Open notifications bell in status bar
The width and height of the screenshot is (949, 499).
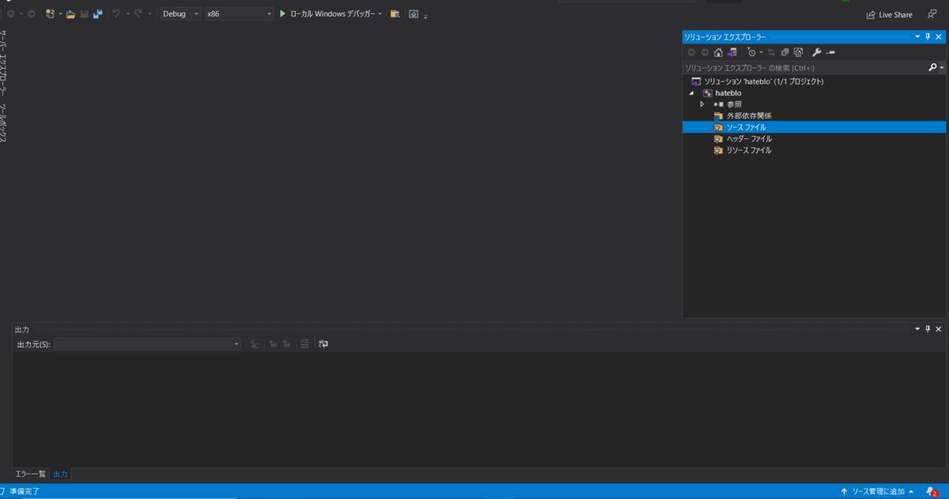[932, 491]
